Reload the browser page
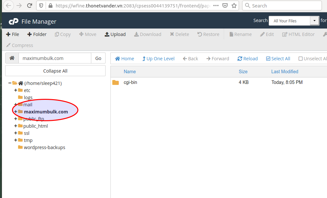Screen dimensions: 327x198 tap(29, 6)
